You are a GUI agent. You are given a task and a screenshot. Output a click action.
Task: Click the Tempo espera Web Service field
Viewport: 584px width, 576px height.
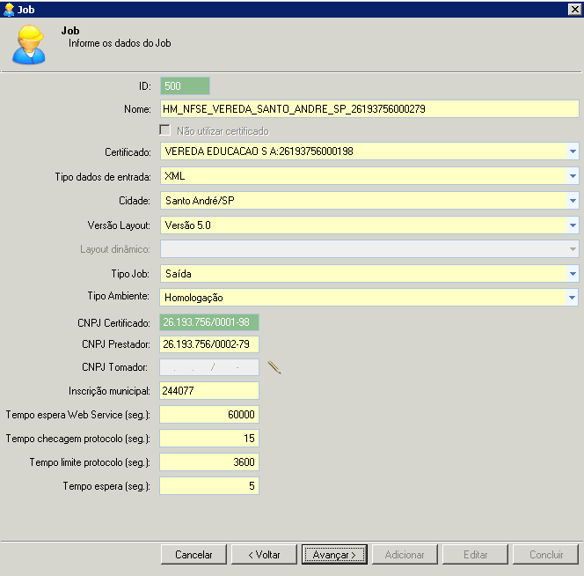point(209,415)
